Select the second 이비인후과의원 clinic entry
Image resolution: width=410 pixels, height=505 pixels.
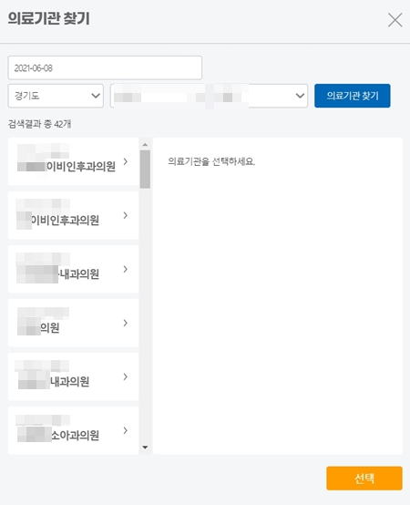point(74,215)
